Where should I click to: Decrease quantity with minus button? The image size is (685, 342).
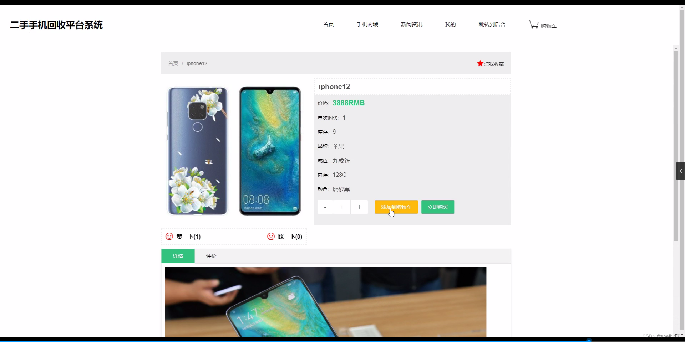coord(325,207)
